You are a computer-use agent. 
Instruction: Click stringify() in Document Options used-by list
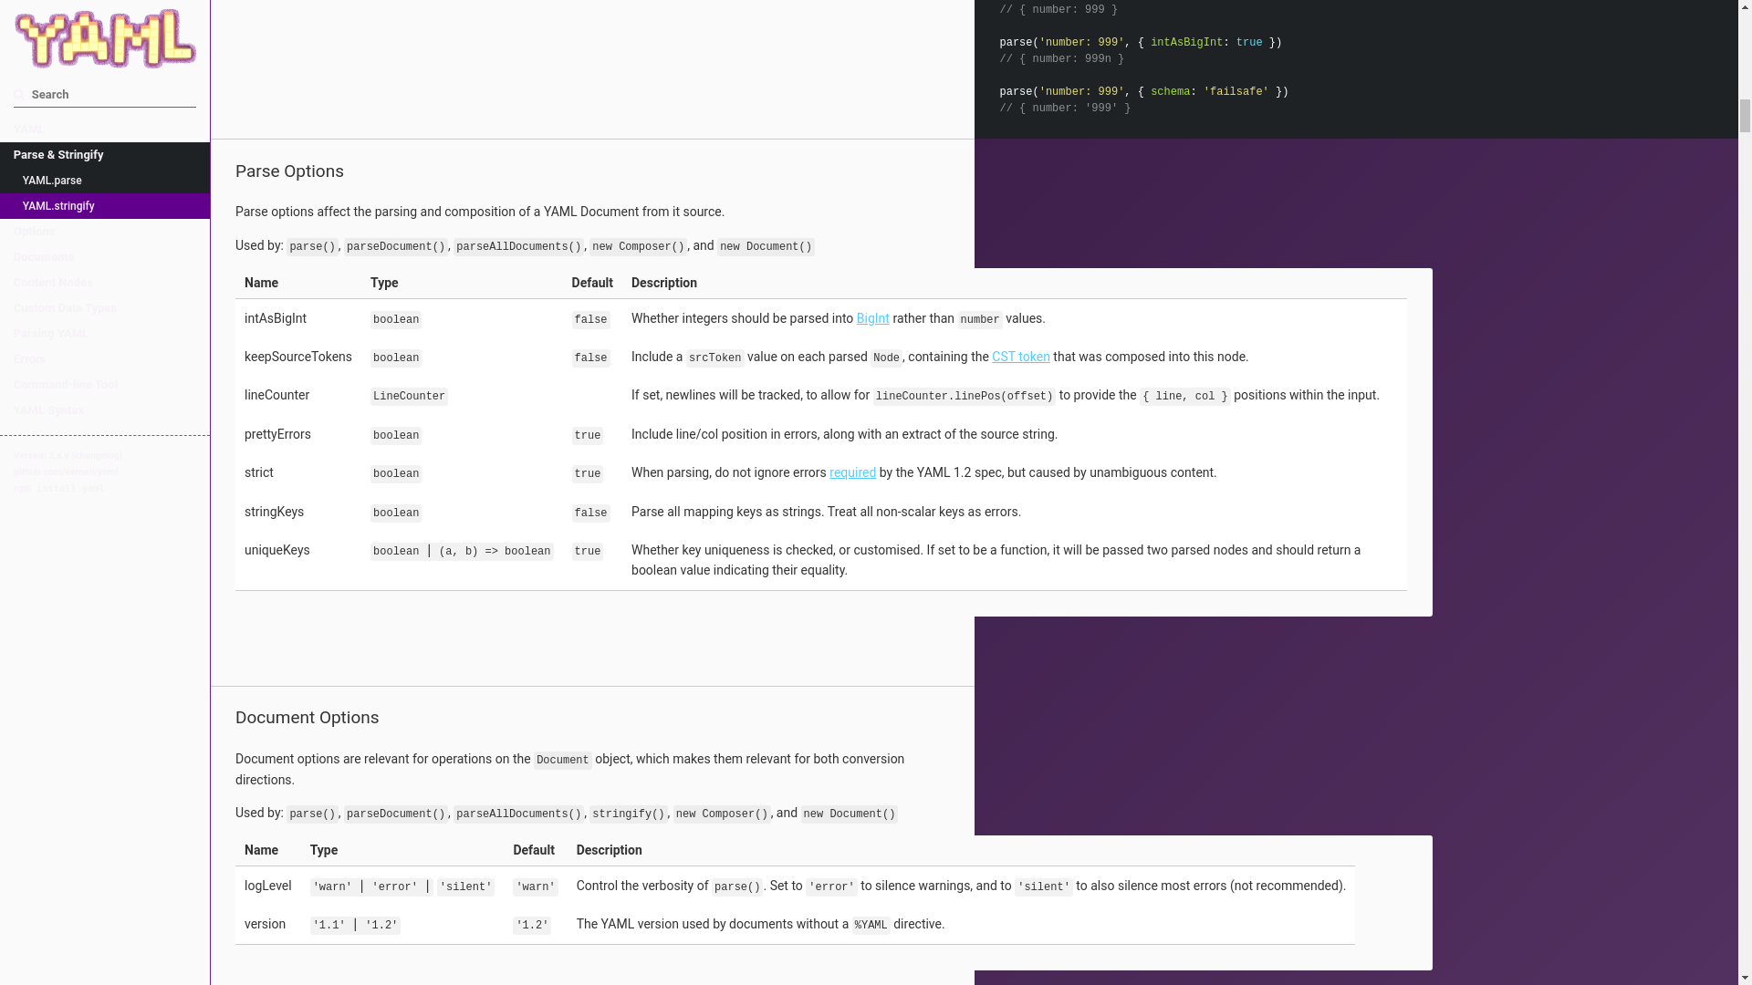point(628,814)
